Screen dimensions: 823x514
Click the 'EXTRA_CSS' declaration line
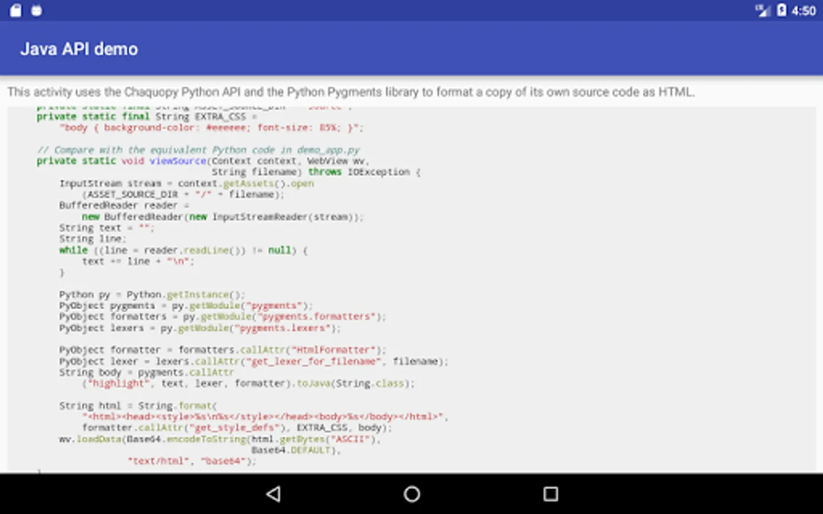220,117
